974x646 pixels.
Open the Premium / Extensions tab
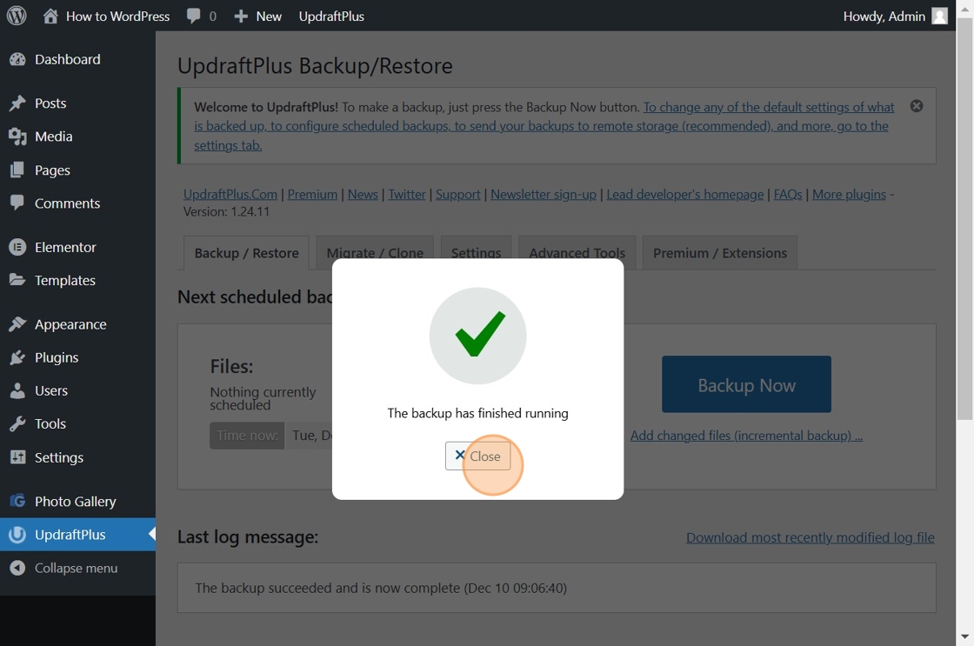(x=720, y=253)
